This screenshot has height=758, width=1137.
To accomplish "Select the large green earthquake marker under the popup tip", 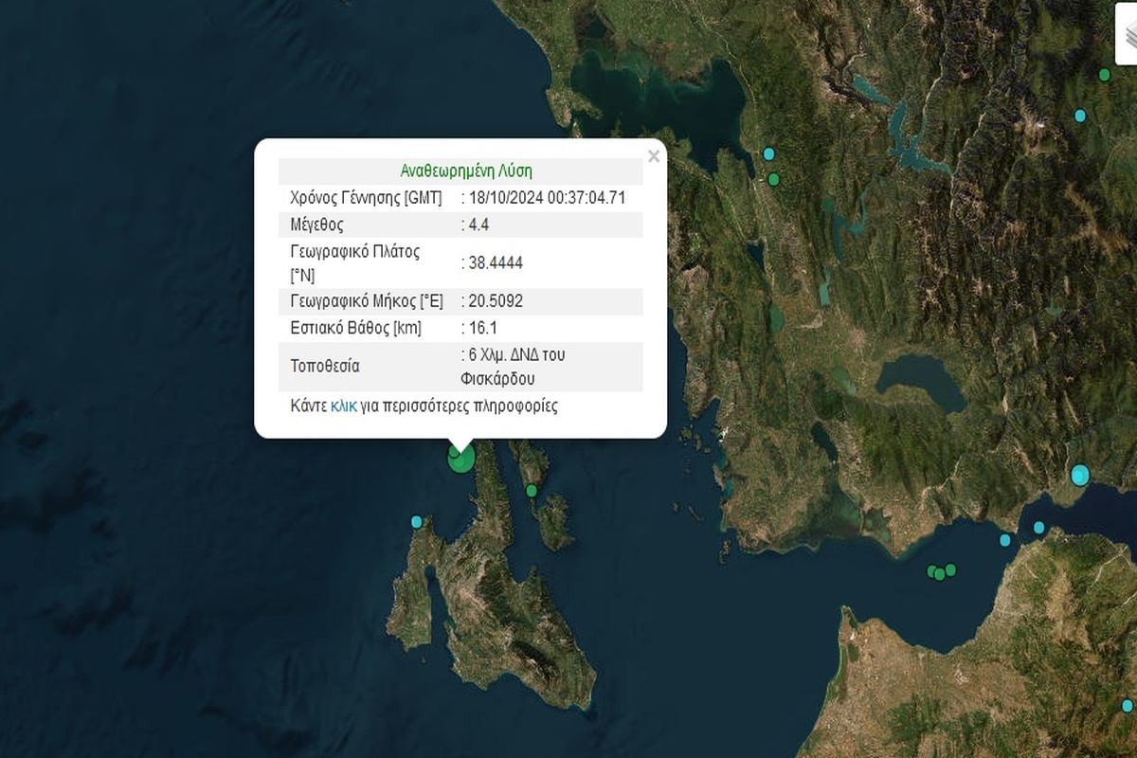I will click(x=461, y=459).
